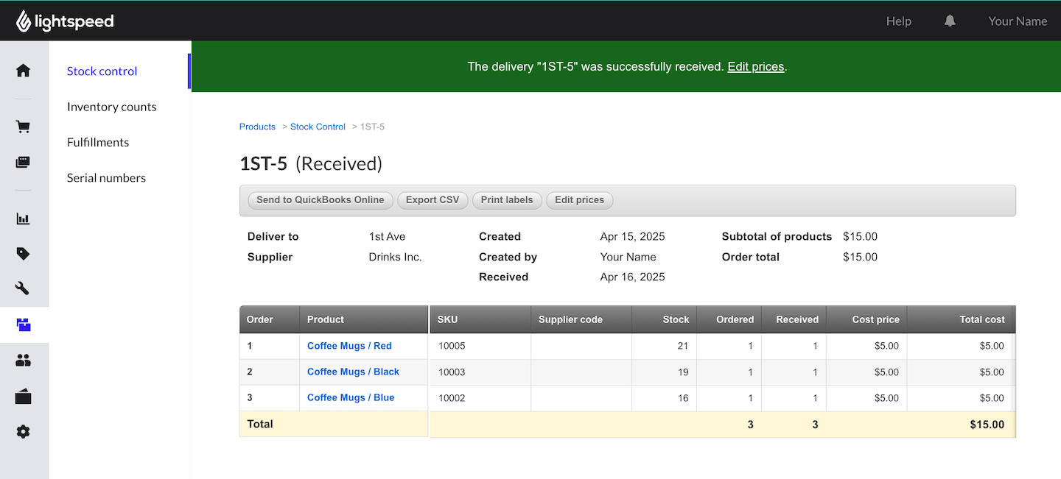Click the Settings gear icon
Viewport: 1061px width, 479px height.
(24, 432)
